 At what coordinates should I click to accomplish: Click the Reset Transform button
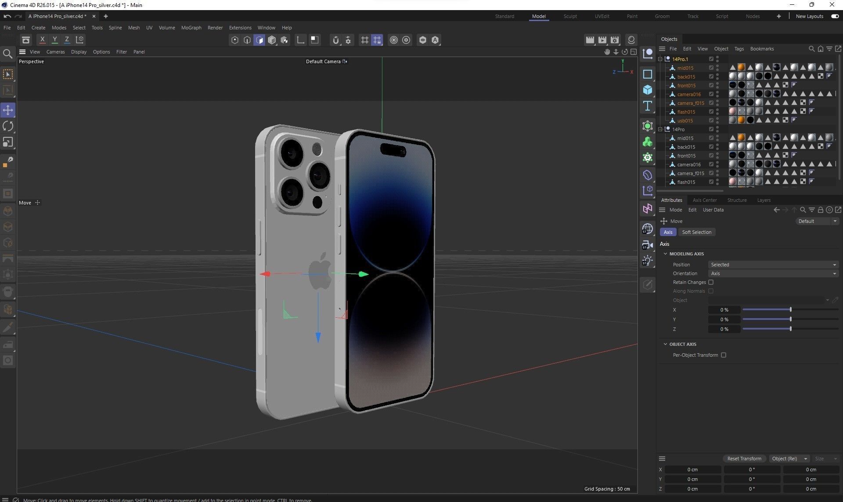click(744, 459)
